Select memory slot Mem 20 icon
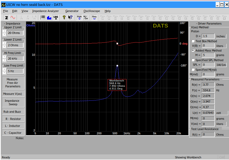The width and height of the screenshot is (229, 160). (224, 18)
